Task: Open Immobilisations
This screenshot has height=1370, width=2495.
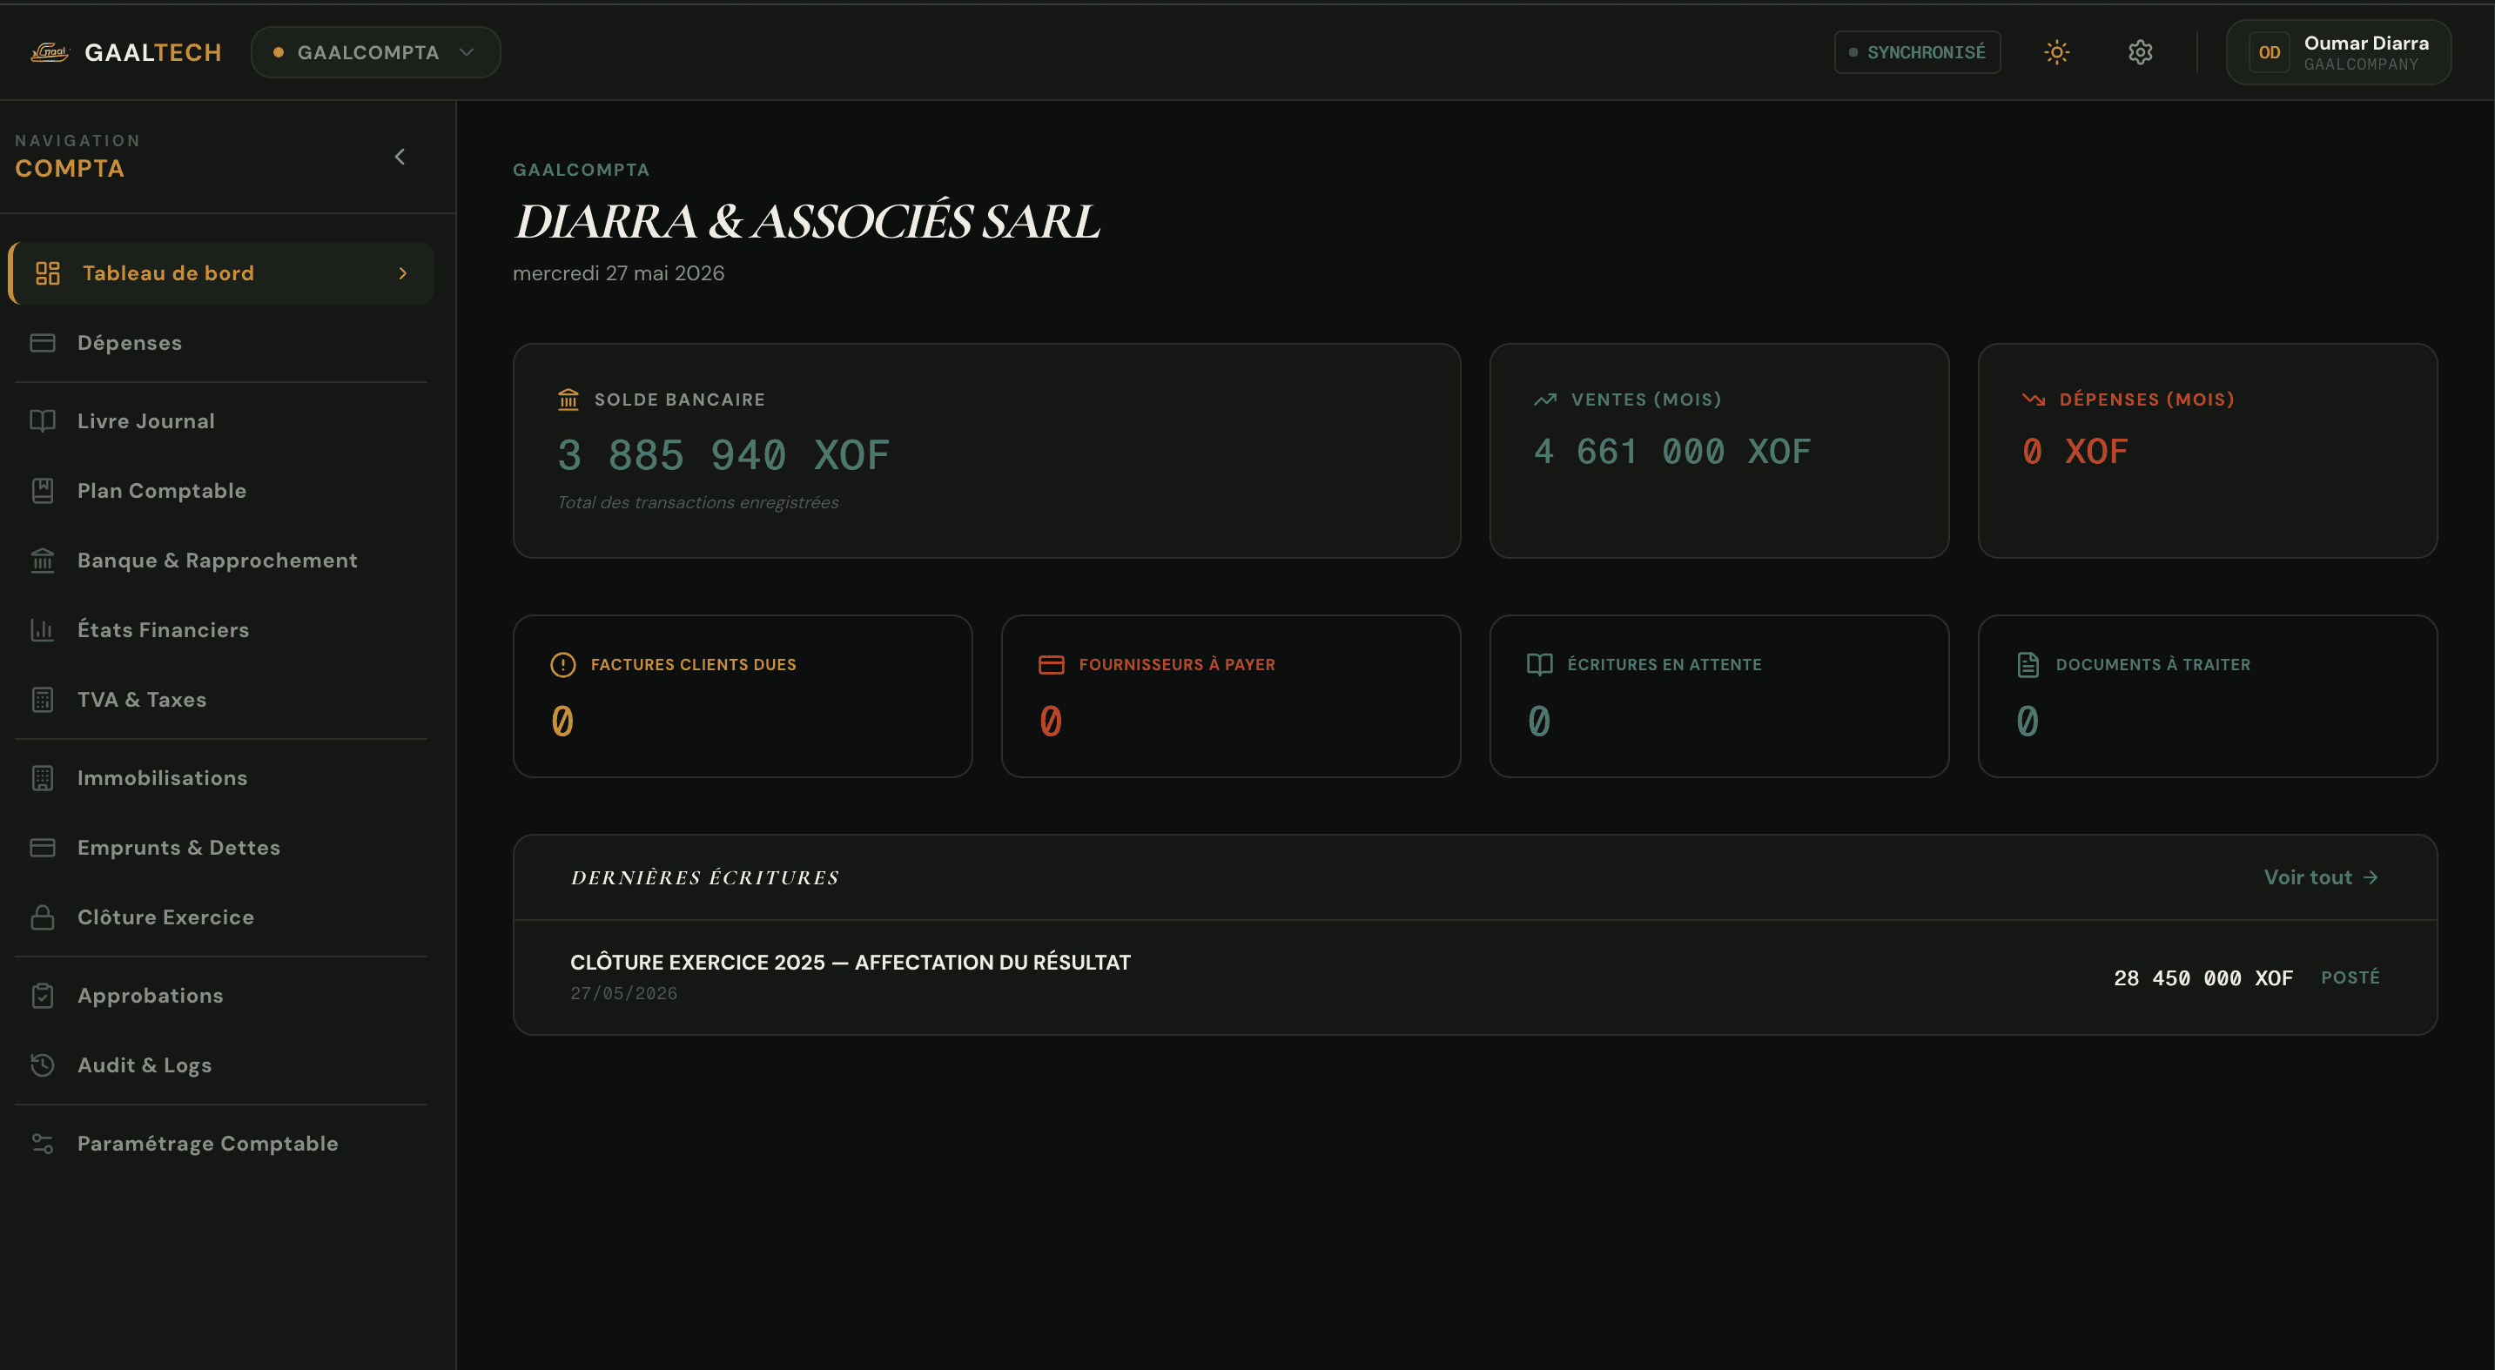Action: 222,778
